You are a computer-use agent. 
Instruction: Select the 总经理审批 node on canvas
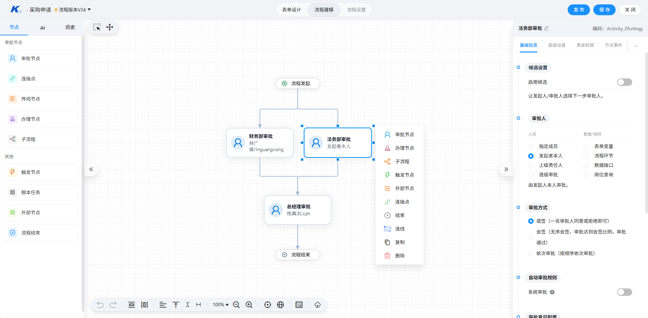point(298,210)
